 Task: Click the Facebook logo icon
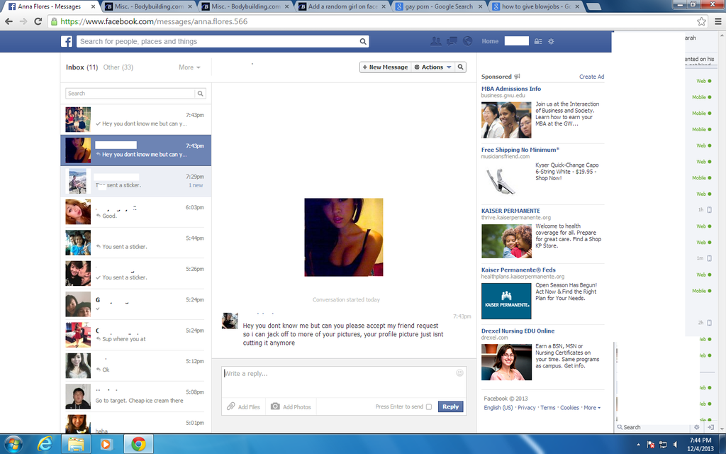67,41
